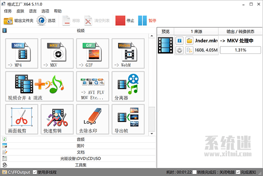Disable the 完成通知 checkbox
The width and height of the screenshot is (263, 176).
click(238, 172)
